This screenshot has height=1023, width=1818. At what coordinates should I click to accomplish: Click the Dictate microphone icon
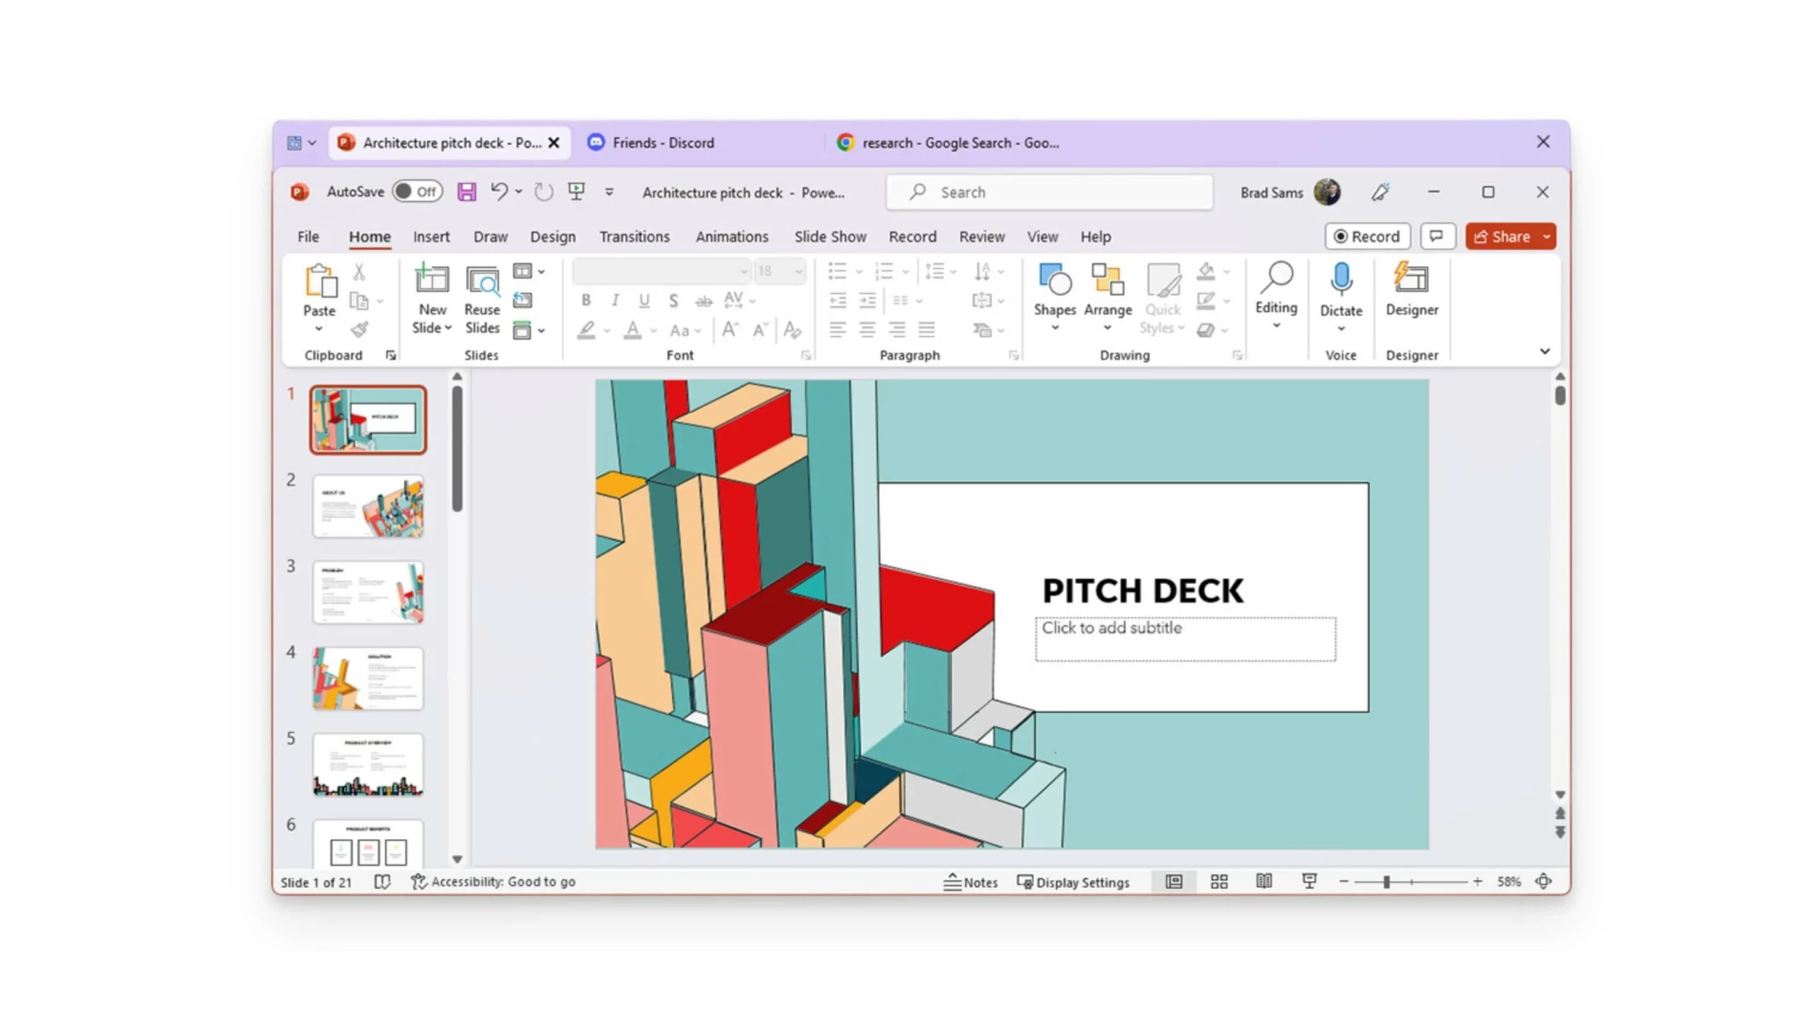click(x=1341, y=278)
